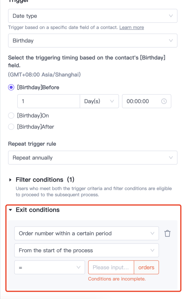Click the clock icon in time field
Screen dimensions: 184x299
tap(164, 101)
